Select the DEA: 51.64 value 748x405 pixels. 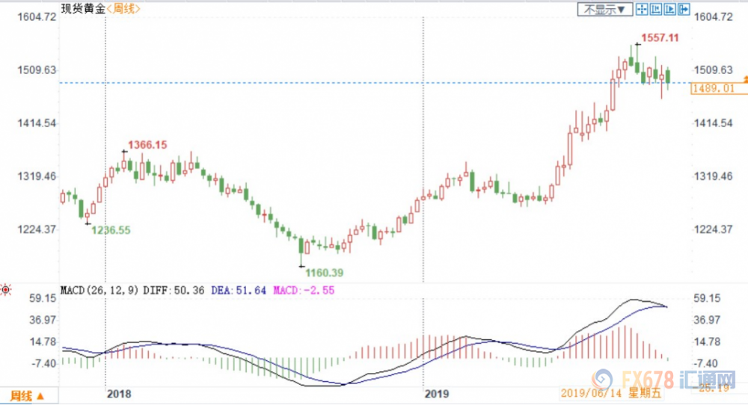coord(238,290)
